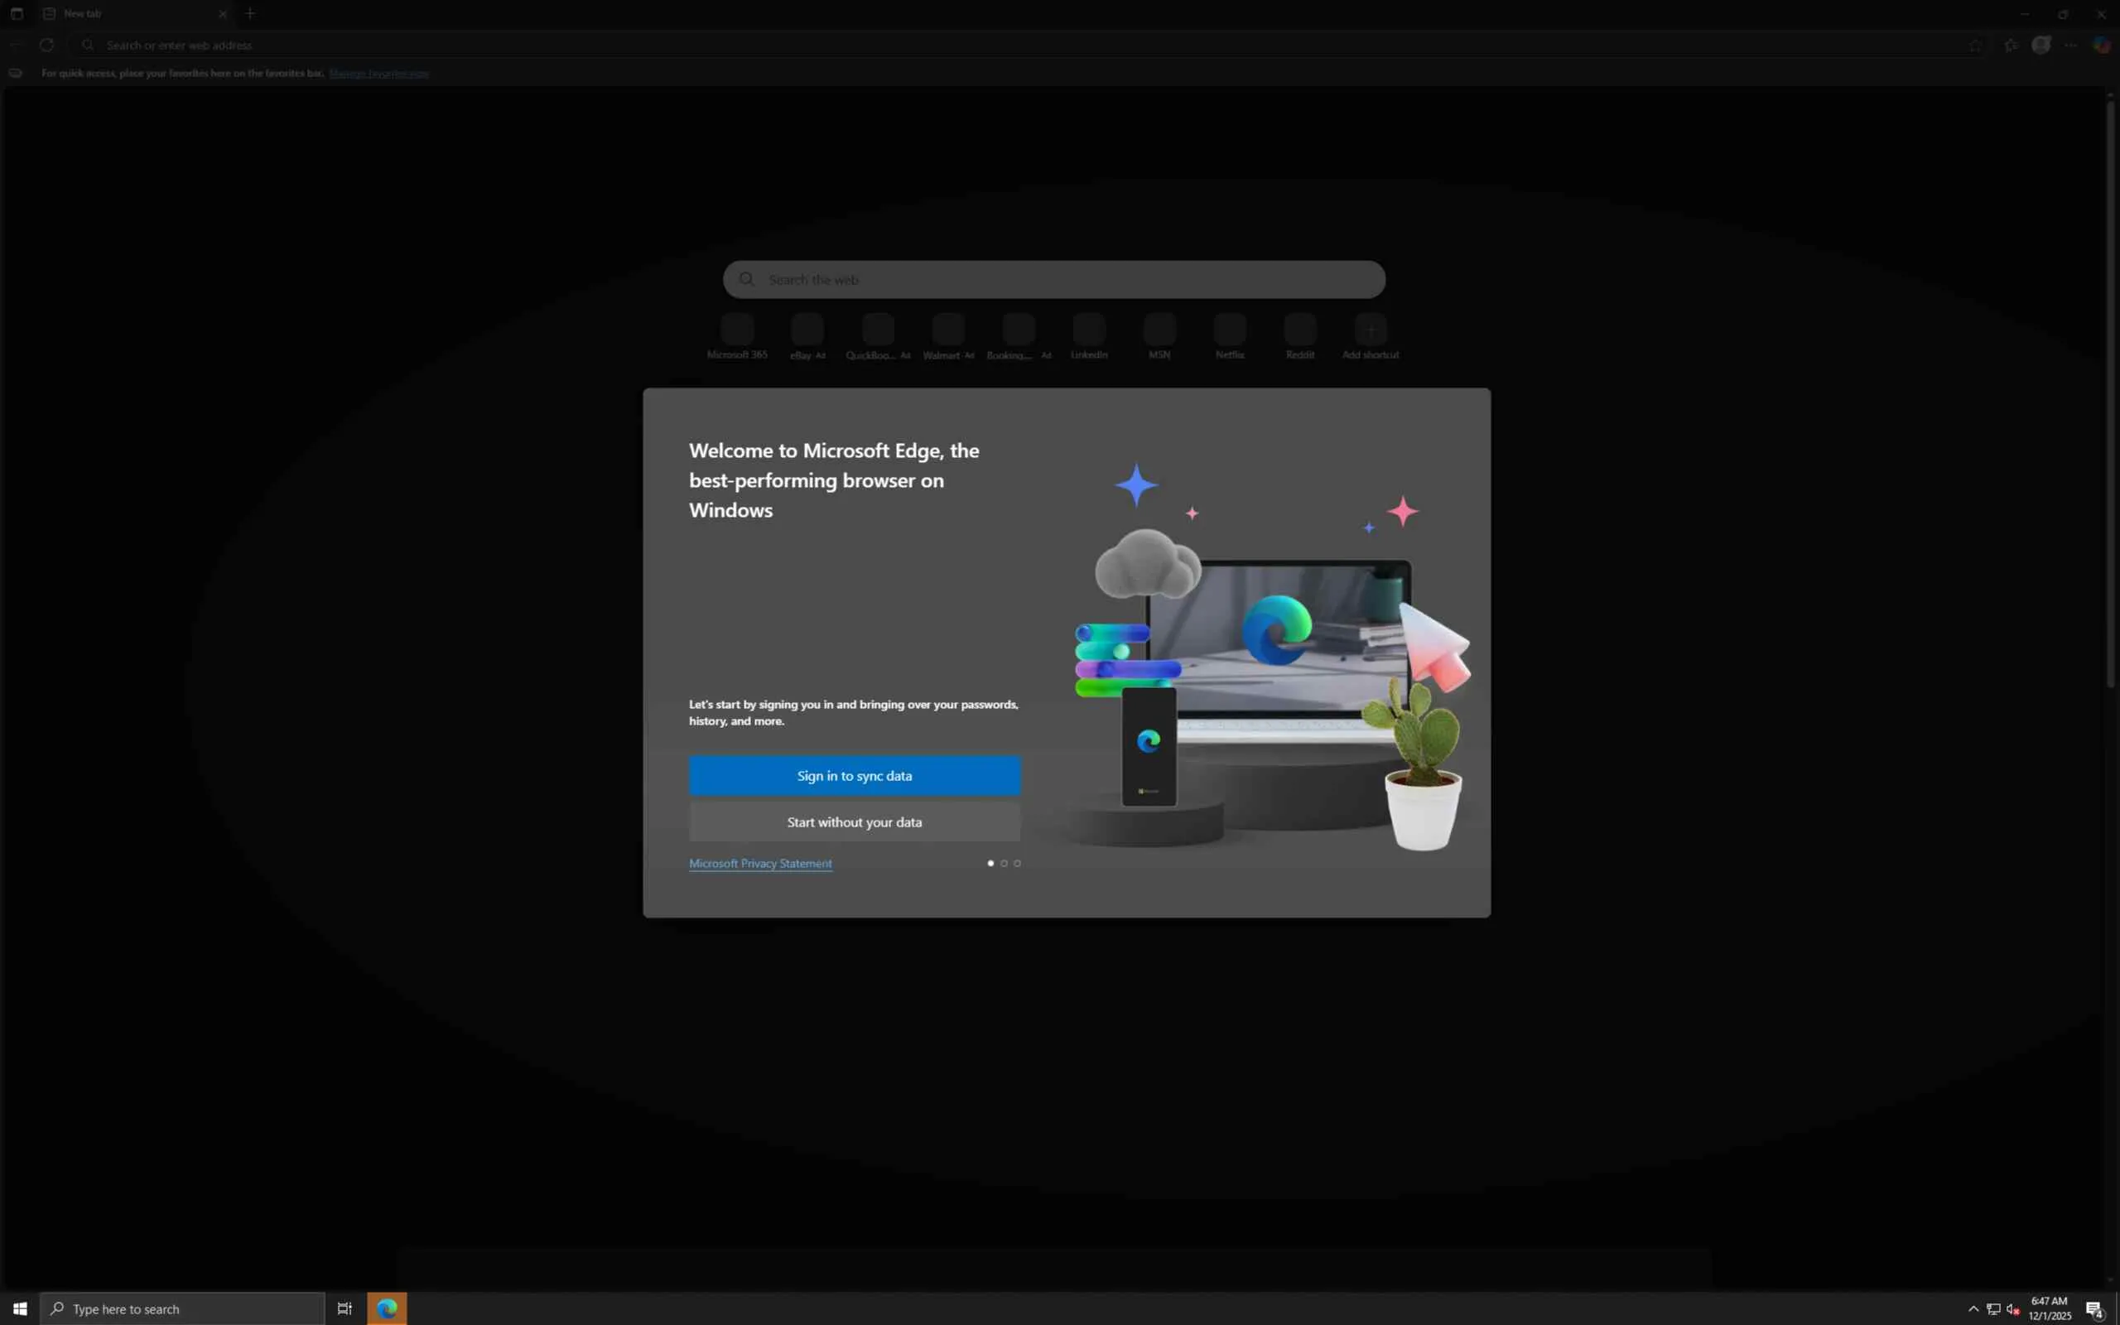
Task: Select the third welcome page dot
Action: point(1017,863)
